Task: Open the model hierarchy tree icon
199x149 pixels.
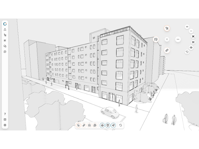Action: click(x=5, y=35)
